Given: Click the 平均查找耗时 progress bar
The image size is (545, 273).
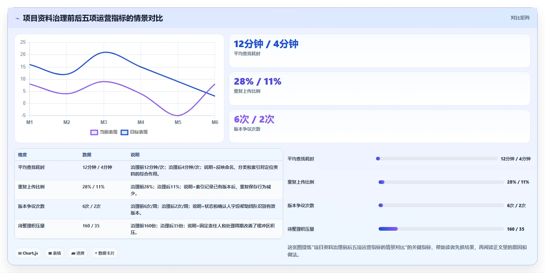Looking at the screenshot, I should click(437, 159).
